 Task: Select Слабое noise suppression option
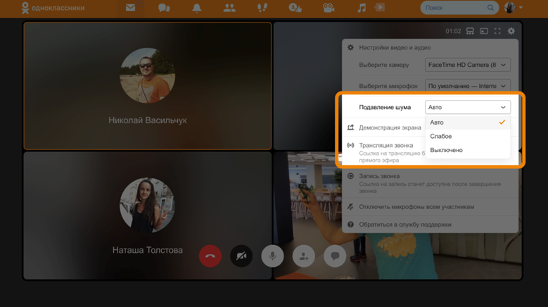click(x=468, y=136)
